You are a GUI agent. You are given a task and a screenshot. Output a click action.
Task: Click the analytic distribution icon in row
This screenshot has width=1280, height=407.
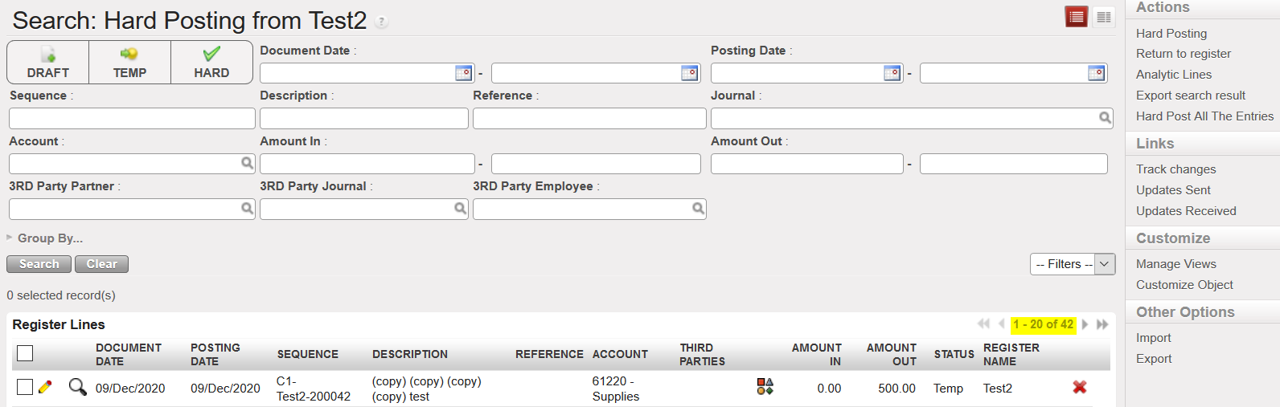765,387
